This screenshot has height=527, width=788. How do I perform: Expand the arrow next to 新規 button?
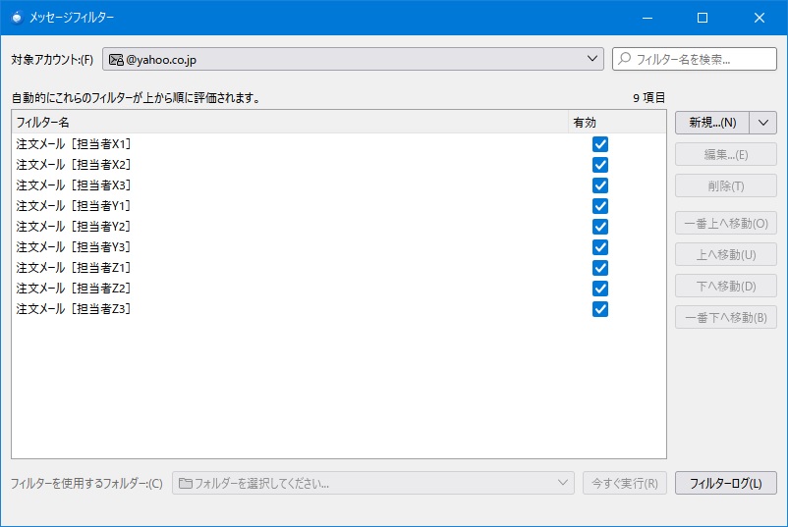click(x=763, y=123)
